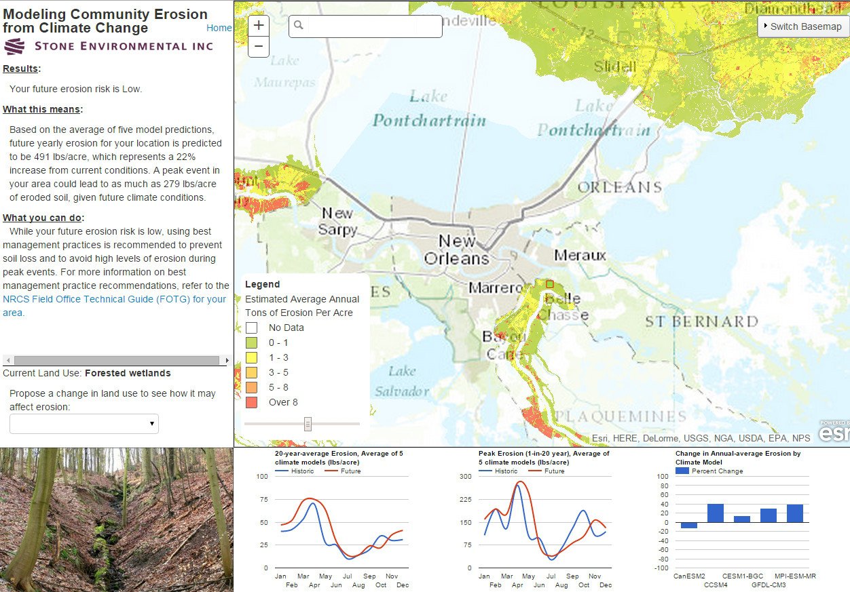The width and height of the screenshot is (850, 592).
Task: Click the horizontal scrollbar left arrow
Action: point(7,361)
